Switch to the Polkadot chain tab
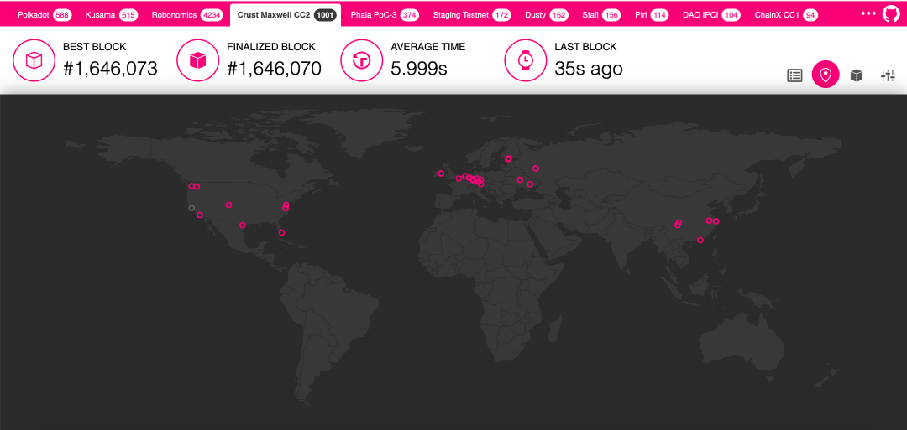 [x=44, y=15]
